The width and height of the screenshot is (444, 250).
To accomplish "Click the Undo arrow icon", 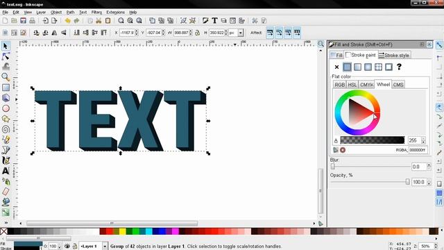I will (x=67, y=21).
